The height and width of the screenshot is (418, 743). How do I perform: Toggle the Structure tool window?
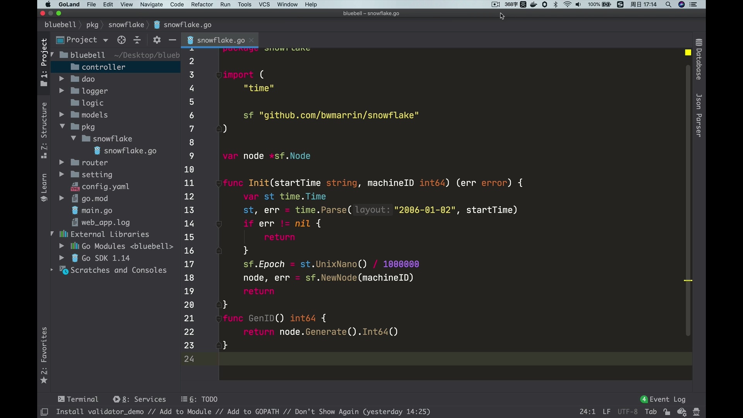coord(44,130)
